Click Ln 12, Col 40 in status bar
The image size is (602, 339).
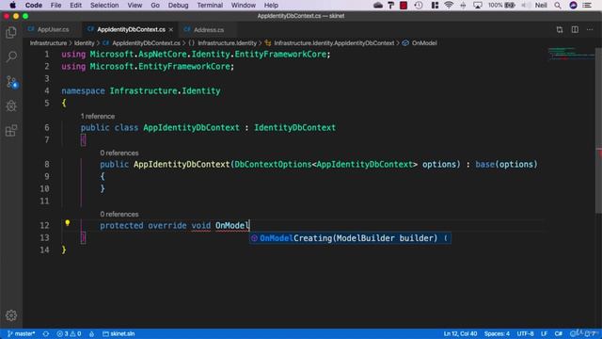[x=460, y=333]
